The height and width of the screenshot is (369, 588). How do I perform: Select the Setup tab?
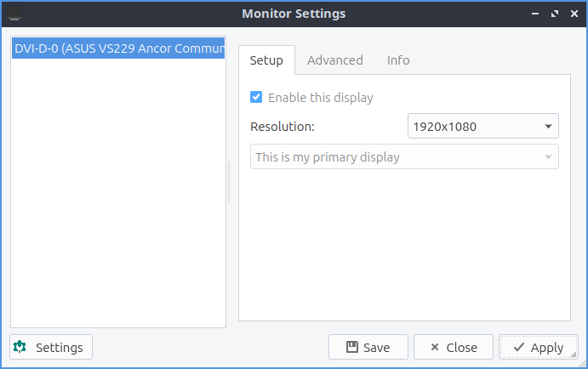pyautogui.click(x=266, y=60)
